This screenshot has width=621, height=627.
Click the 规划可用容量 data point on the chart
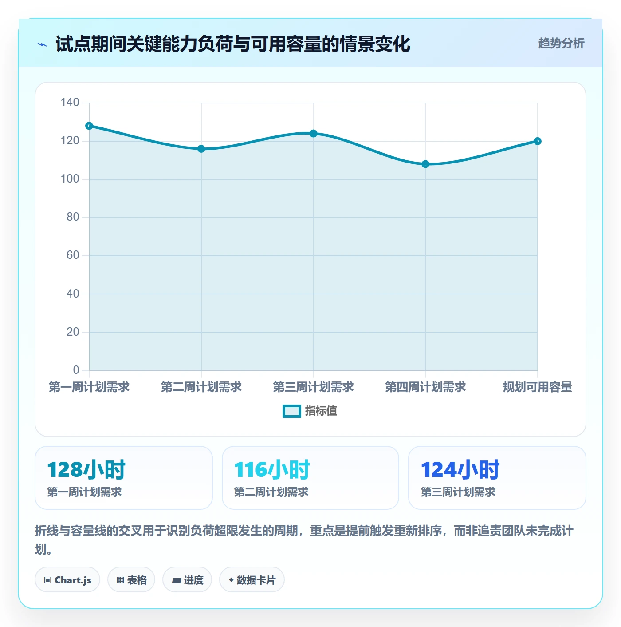tap(538, 141)
